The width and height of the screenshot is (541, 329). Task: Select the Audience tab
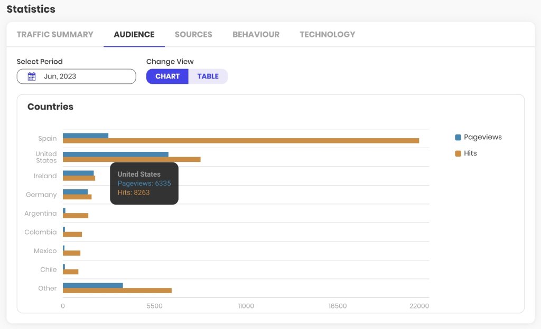point(134,34)
